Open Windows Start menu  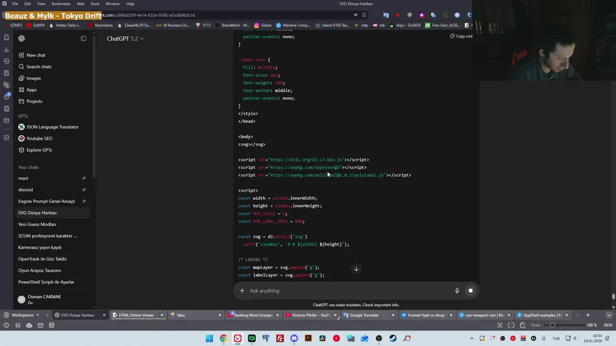click(209, 338)
